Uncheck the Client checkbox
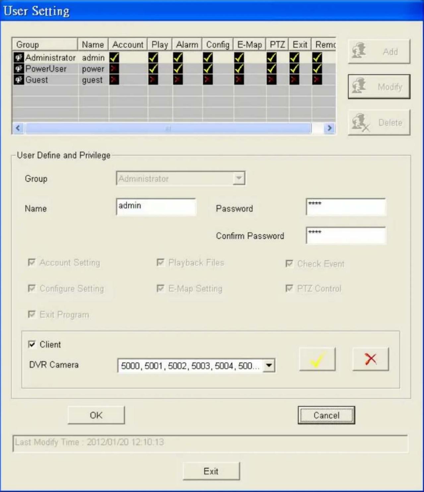The image size is (424, 492). (32, 344)
